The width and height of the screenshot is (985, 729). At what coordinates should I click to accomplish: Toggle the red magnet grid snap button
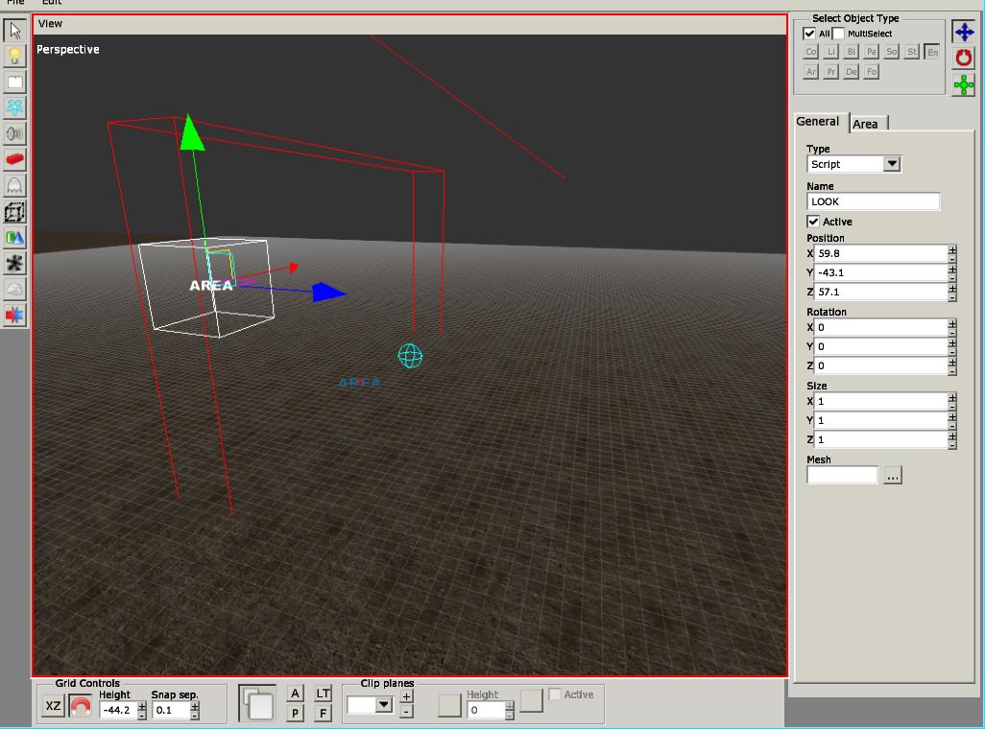81,707
